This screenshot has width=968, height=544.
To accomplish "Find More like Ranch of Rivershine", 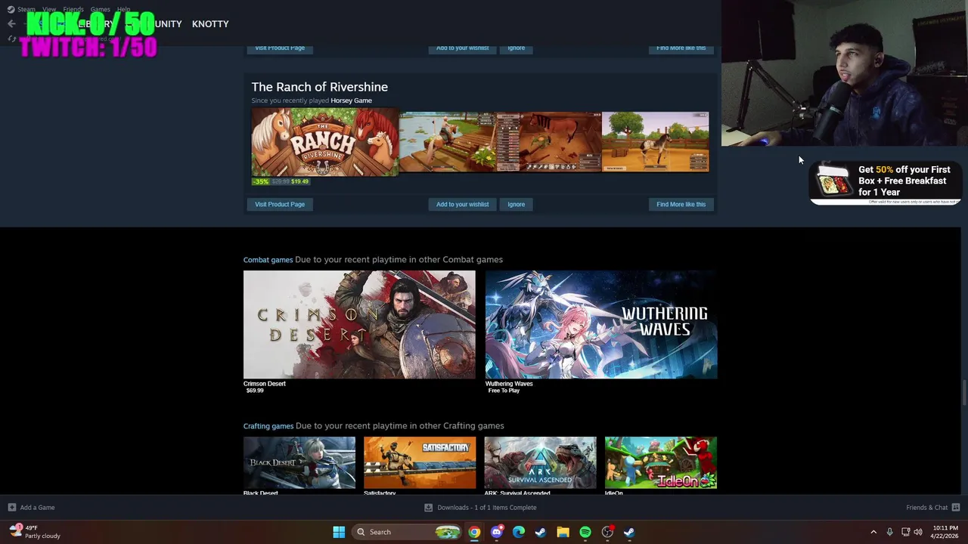I will (681, 204).
